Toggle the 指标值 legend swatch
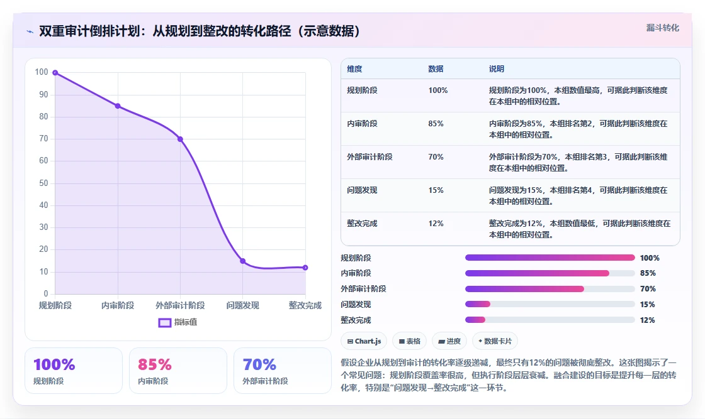Image resolution: width=705 pixels, height=419 pixels. 164,322
